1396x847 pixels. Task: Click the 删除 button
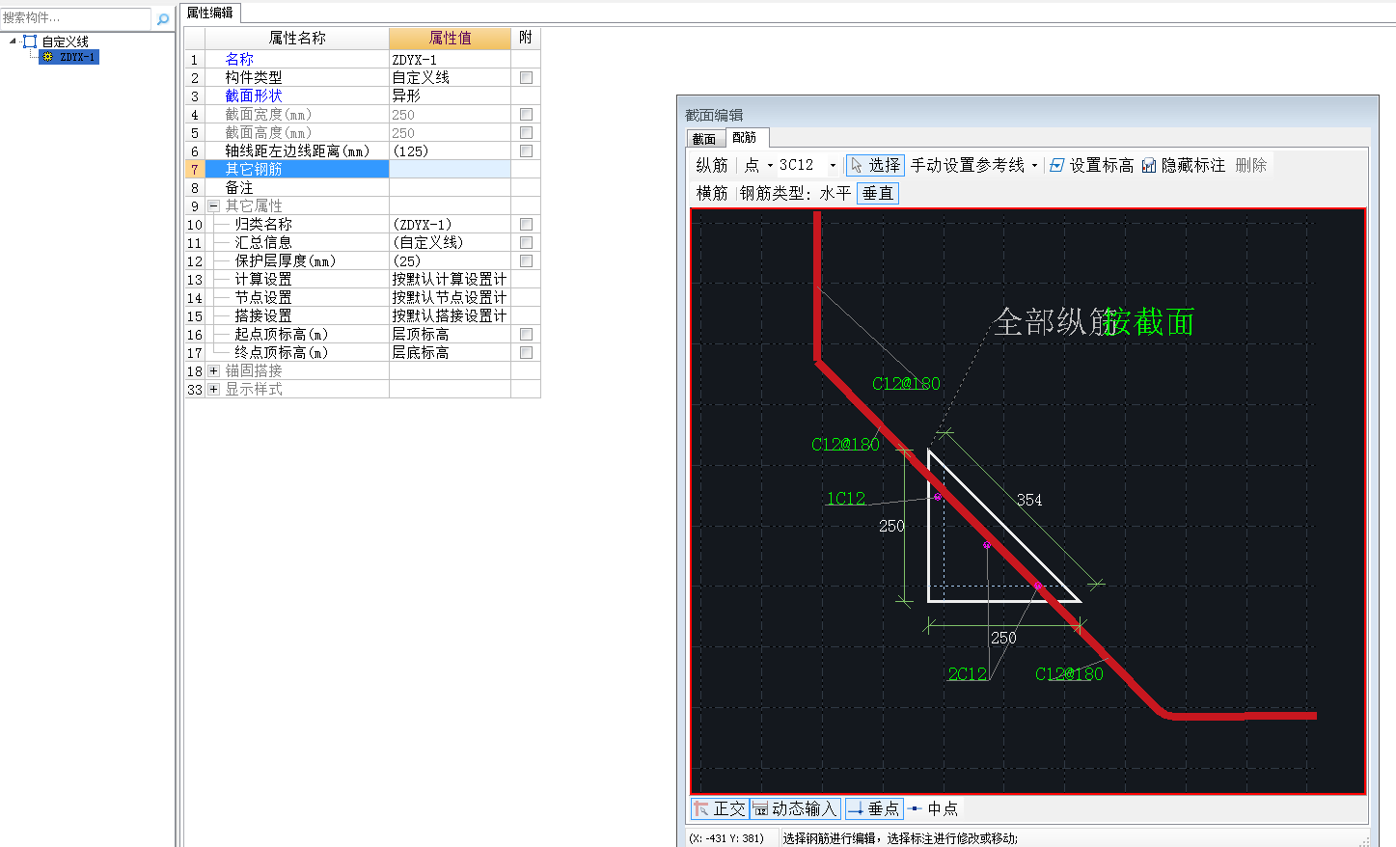pos(1251,165)
